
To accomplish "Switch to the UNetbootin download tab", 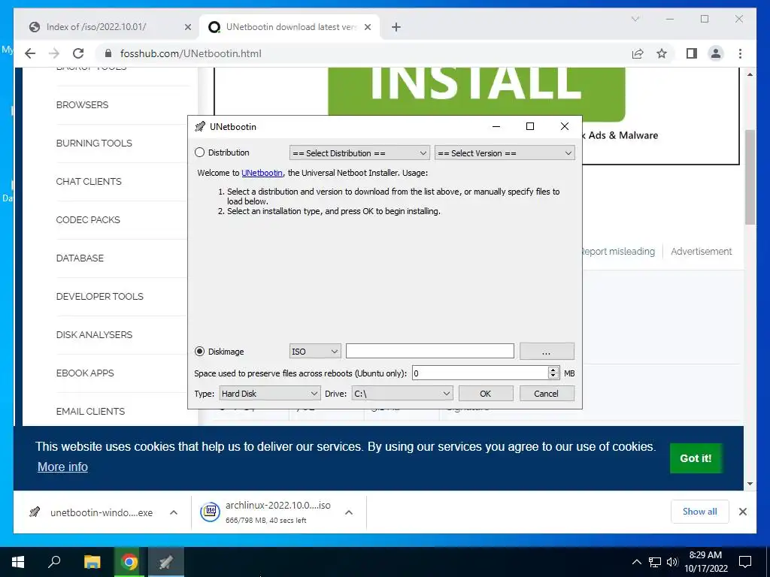I will click(291, 27).
